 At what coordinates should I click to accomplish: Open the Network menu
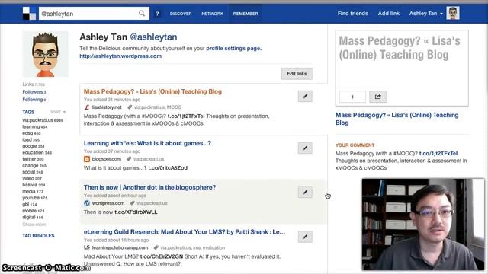(x=212, y=14)
